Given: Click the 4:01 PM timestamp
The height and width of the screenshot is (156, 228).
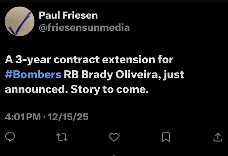Looking at the screenshot, I should [x=23, y=117].
